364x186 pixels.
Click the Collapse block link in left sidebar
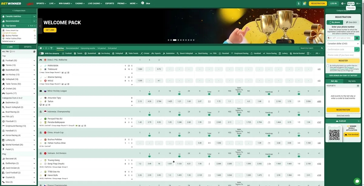(x=19, y=11)
